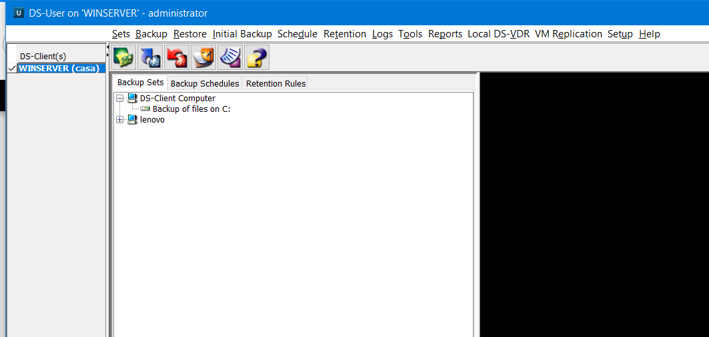709x337 pixels.
Task: Open the orange clock schedule toolbar icon
Action: click(203, 57)
